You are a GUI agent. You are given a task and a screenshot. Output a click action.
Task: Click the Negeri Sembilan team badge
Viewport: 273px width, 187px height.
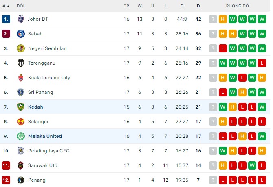tap(21, 48)
